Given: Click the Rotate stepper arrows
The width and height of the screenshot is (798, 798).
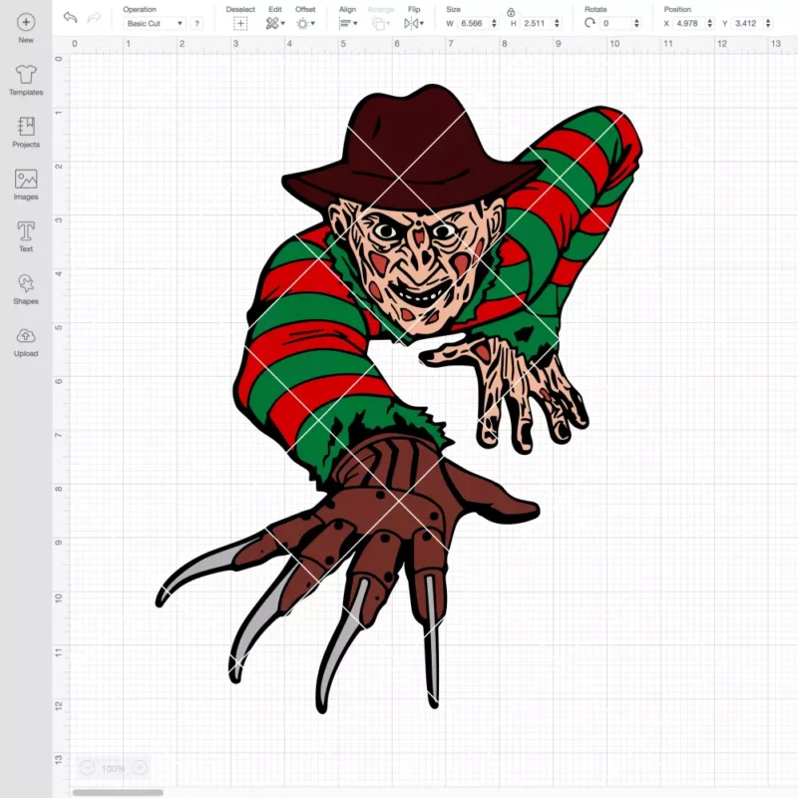Looking at the screenshot, I should pyautogui.click(x=636, y=23).
